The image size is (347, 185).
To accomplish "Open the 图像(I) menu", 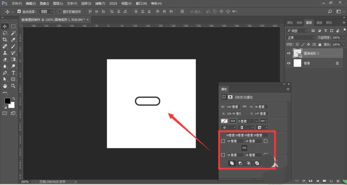I will tap(44, 3).
